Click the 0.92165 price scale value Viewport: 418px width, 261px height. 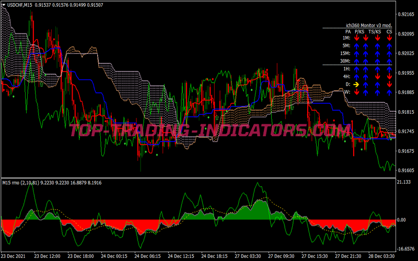tap(406, 15)
